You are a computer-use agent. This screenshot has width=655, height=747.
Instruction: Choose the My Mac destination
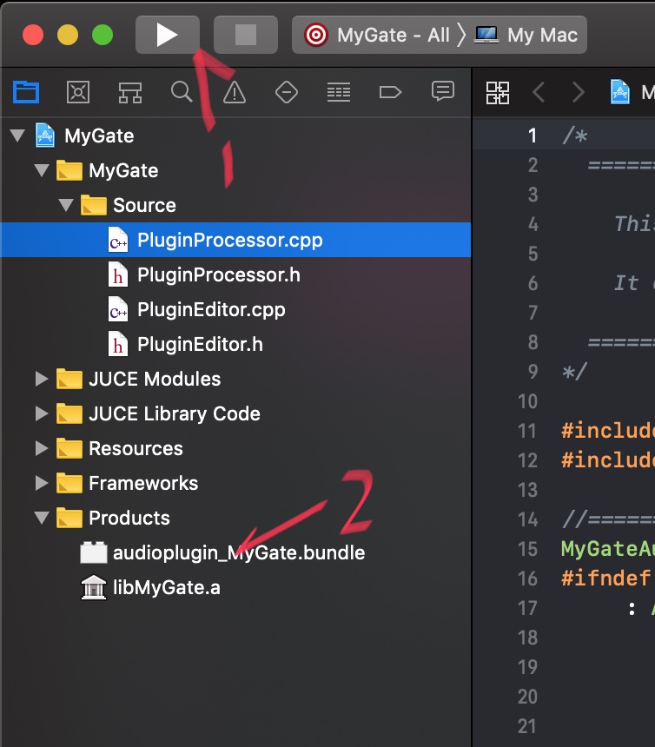coord(528,36)
